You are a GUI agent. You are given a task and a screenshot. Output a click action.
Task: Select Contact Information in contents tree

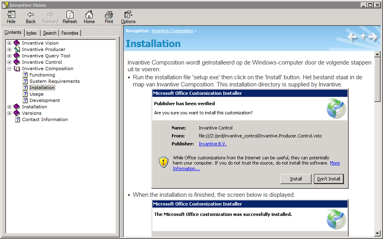(45, 119)
